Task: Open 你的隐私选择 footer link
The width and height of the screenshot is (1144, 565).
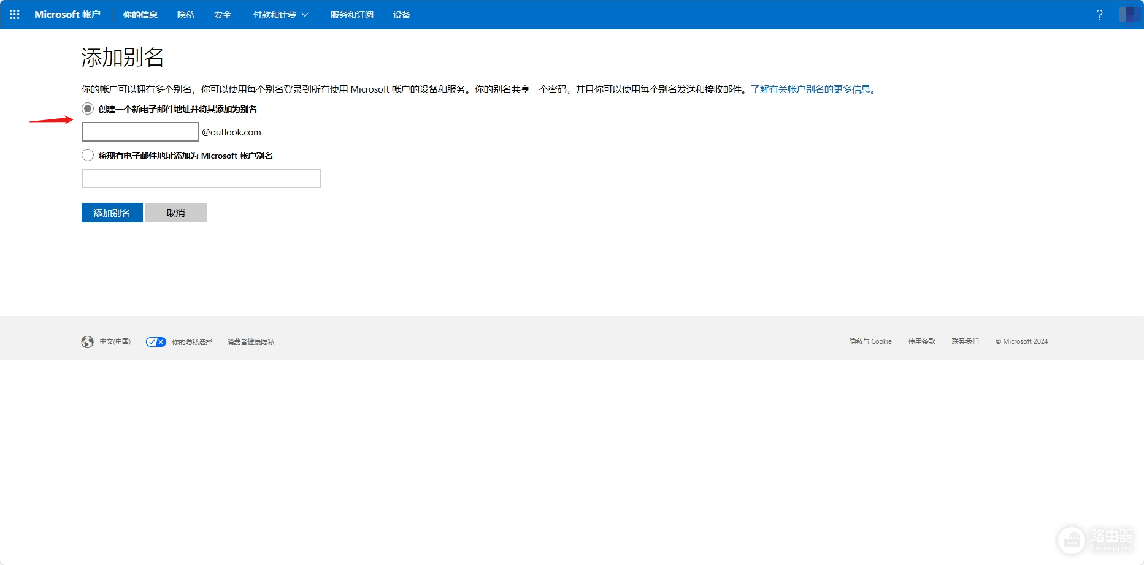Action: 192,342
